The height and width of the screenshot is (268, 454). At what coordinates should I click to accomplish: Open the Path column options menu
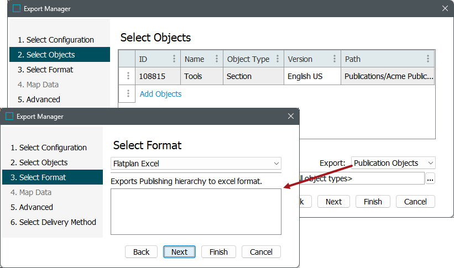[x=428, y=59]
